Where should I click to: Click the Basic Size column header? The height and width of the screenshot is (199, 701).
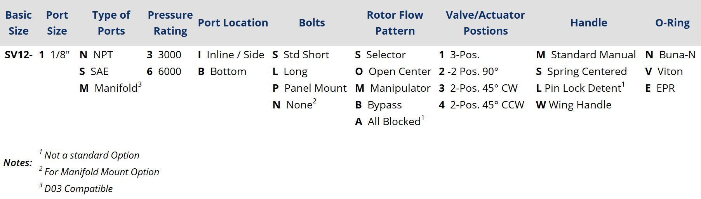coord(18,23)
